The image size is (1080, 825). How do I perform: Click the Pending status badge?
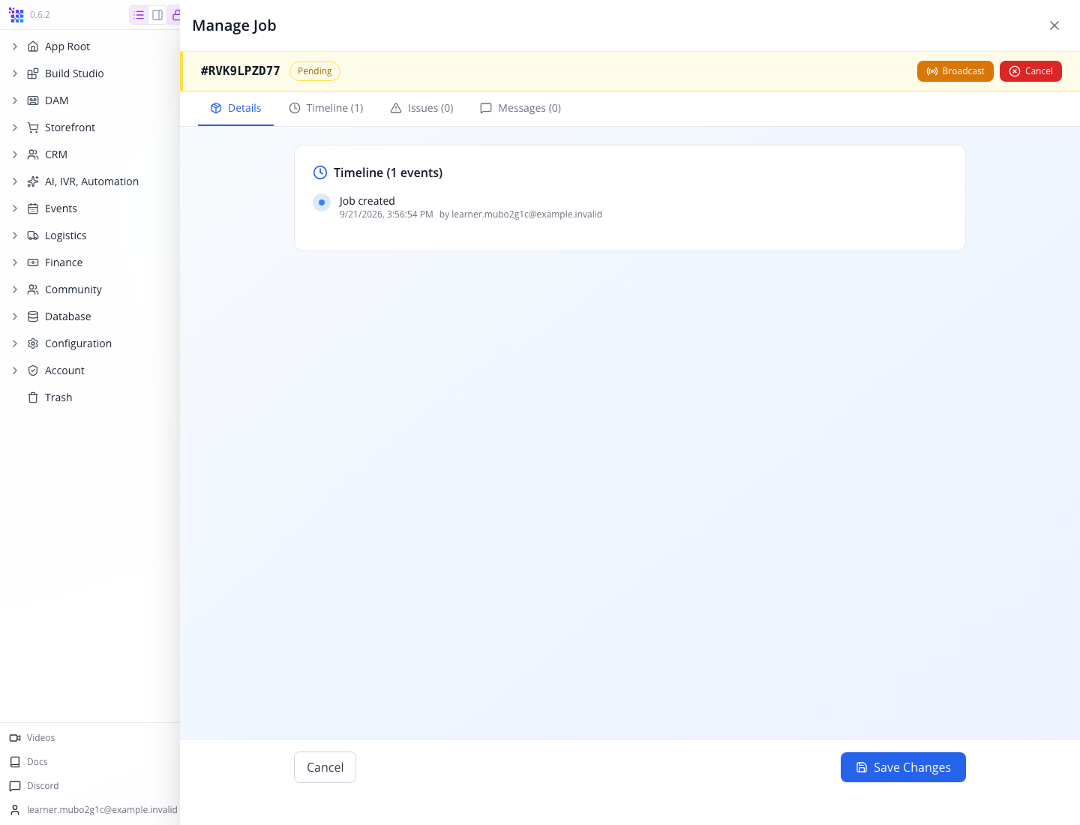pyautogui.click(x=315, y=71)
